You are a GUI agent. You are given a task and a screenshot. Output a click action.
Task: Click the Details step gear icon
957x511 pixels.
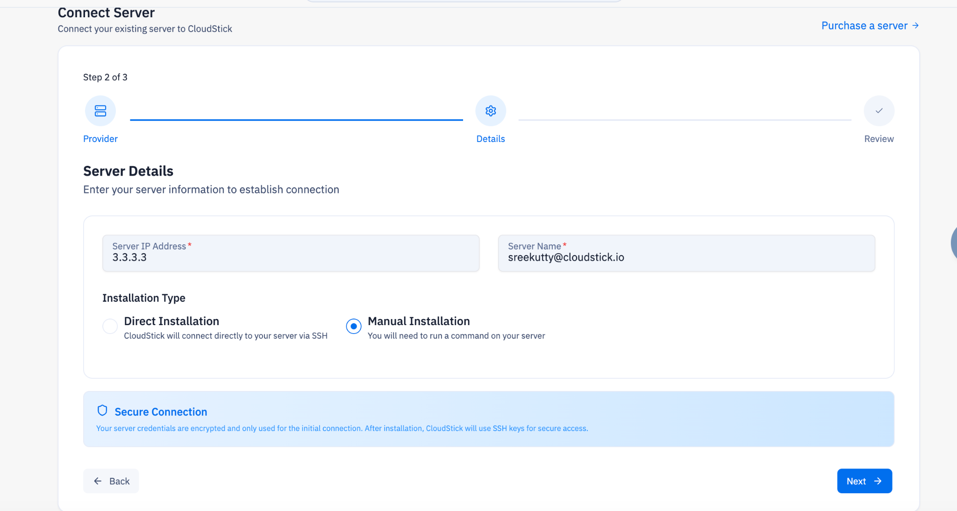click(491, 111)
